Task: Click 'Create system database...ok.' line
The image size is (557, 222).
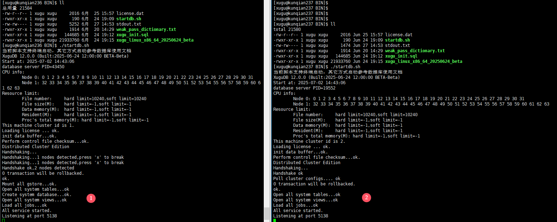Action: pyautogui.click(x=37, y=195)
